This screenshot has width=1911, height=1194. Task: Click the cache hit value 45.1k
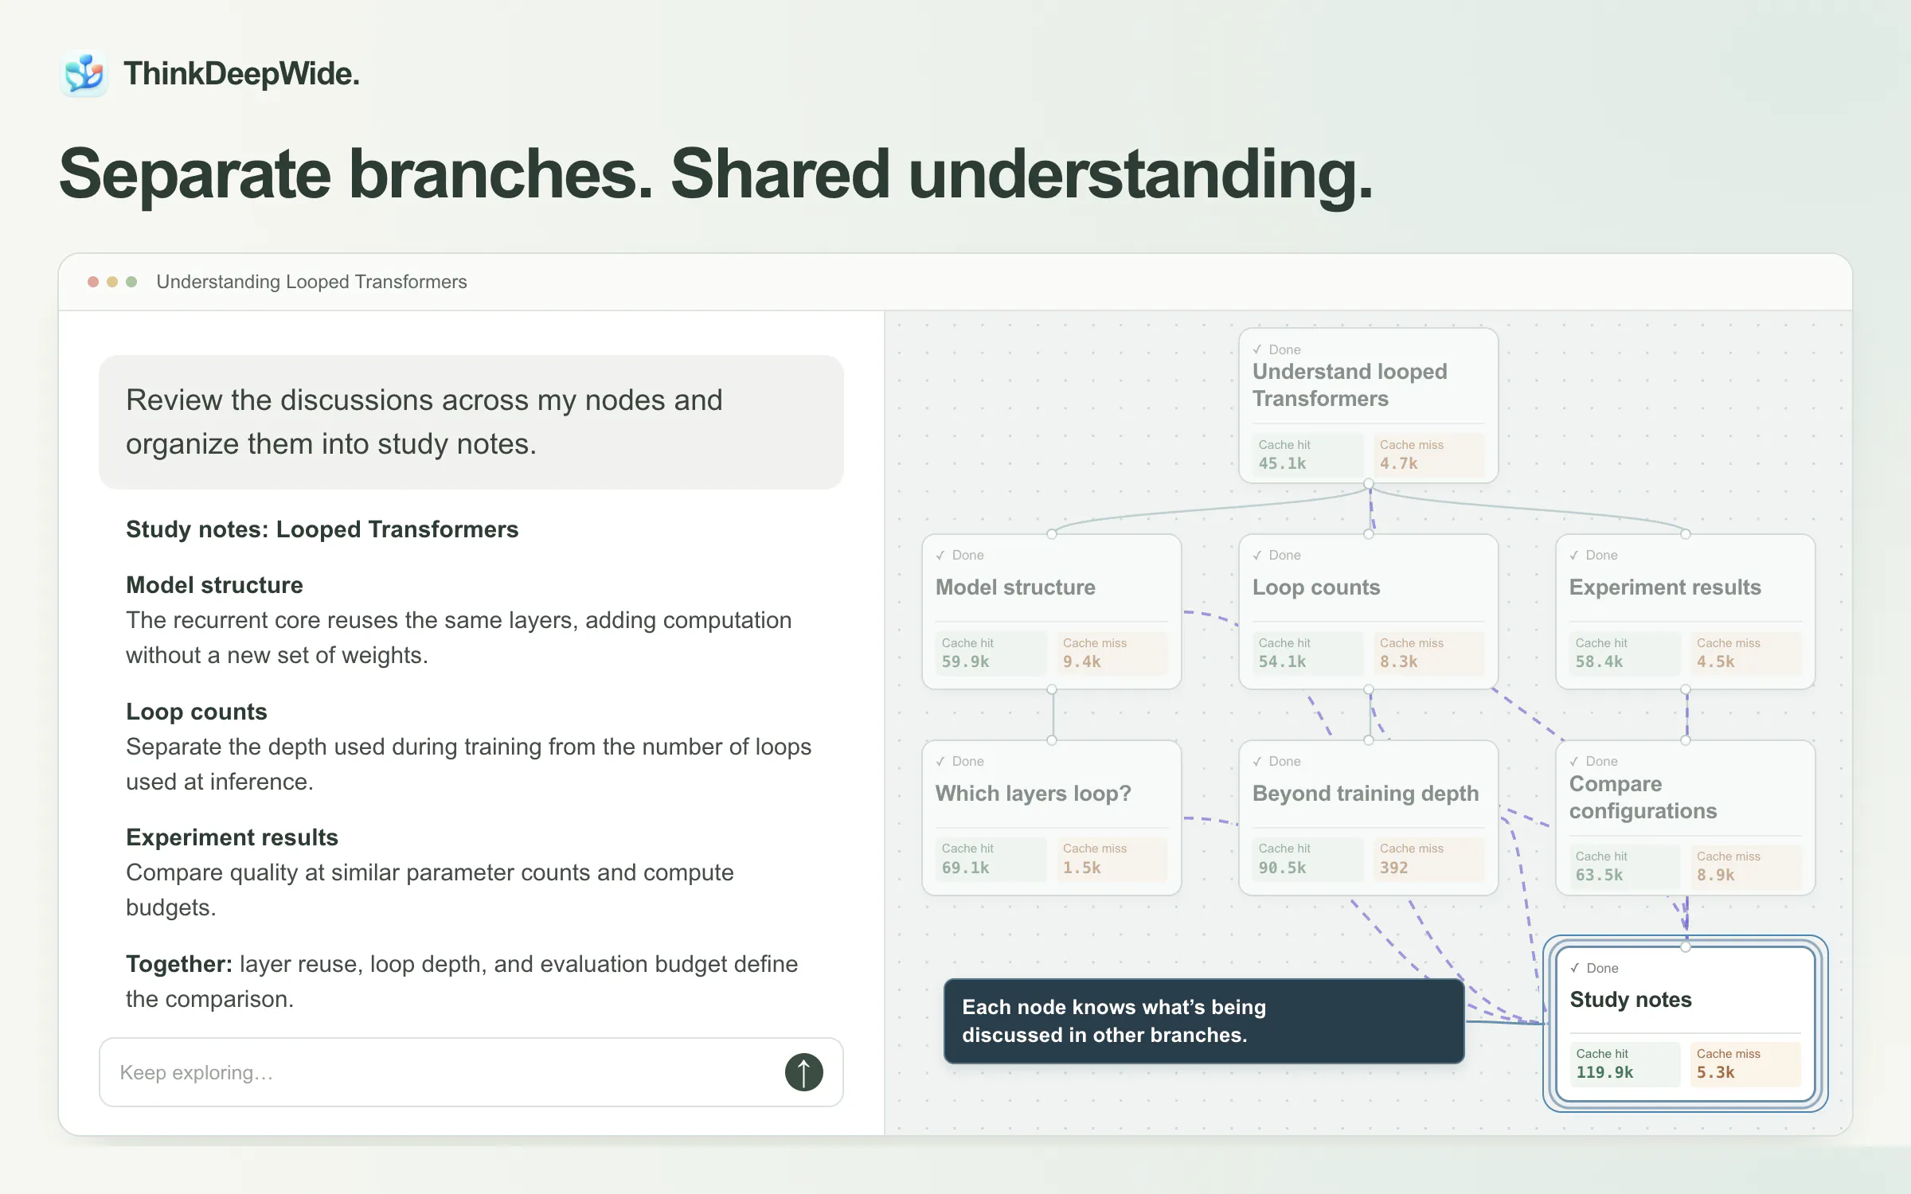coord(1282,463)
